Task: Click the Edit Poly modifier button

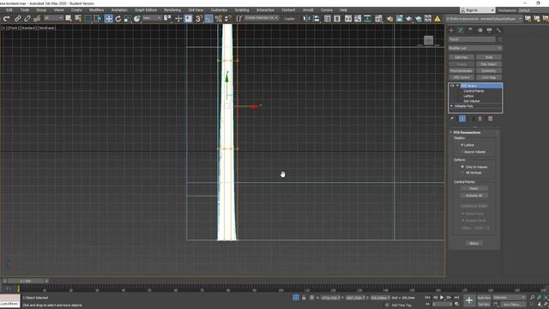Action: pos(462,58)
